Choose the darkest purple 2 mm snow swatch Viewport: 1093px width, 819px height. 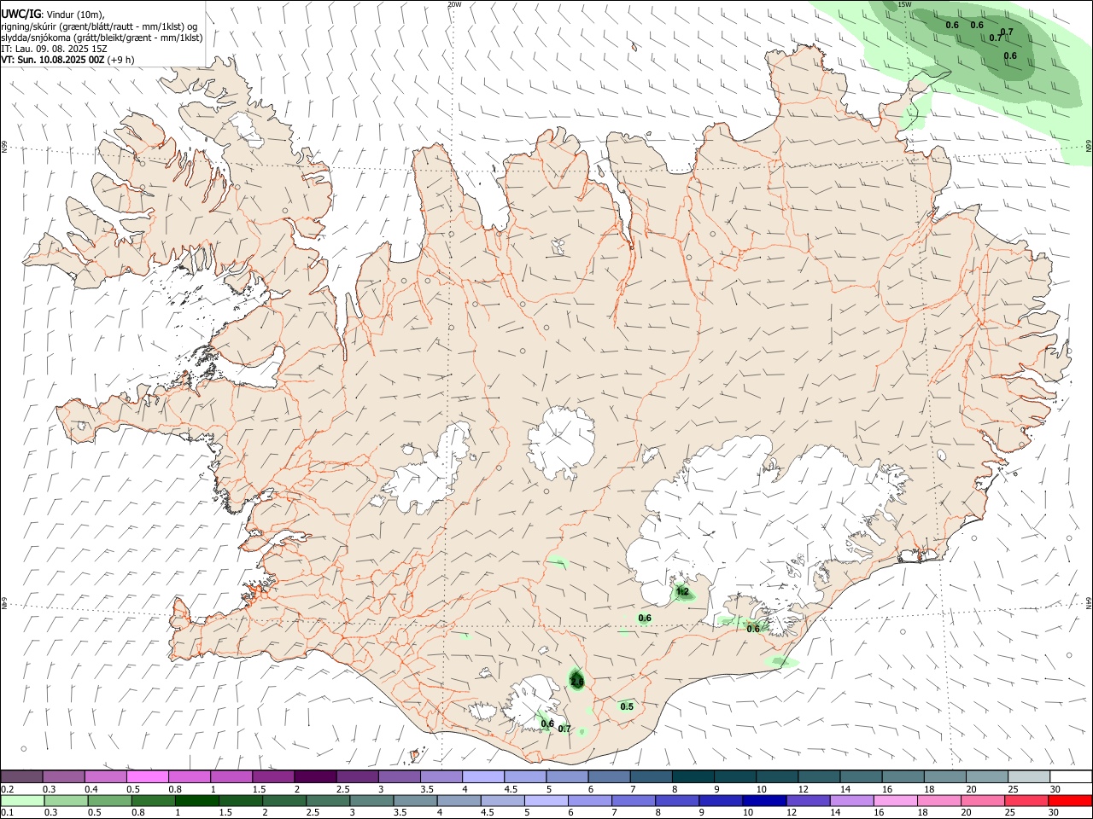pos(315,776)
